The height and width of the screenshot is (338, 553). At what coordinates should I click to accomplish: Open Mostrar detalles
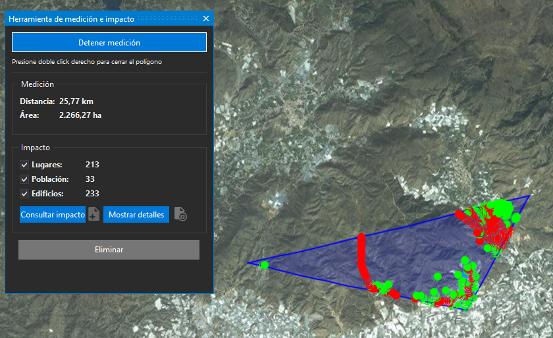[x=136, y=215]
